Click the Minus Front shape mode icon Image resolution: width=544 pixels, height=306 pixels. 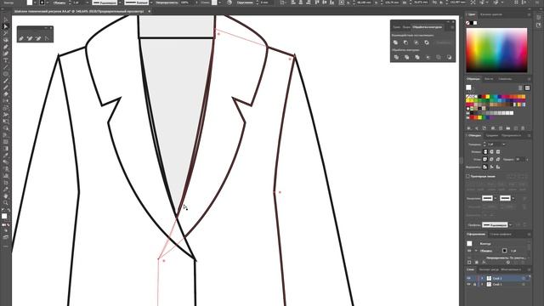click(406, 42)
